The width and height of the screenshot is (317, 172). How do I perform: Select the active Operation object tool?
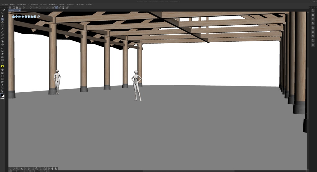point(2,19)
